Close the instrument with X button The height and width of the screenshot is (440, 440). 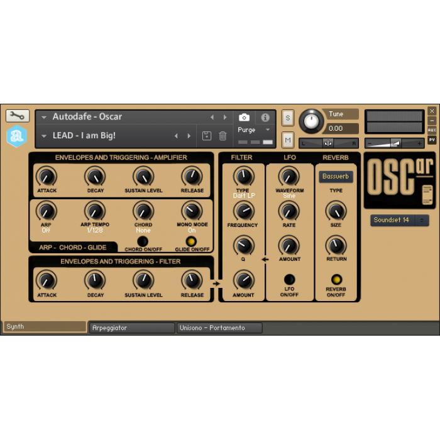[432, 111]
